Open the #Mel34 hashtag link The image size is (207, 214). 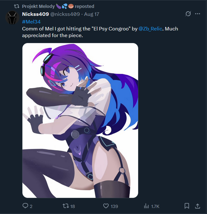pyautogui.click(x=31, y=22)
